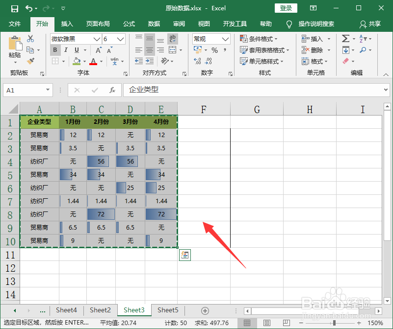Screen dimensions: 393x329
Task: Toggle Italic formatting
Action: pos(66,50)
